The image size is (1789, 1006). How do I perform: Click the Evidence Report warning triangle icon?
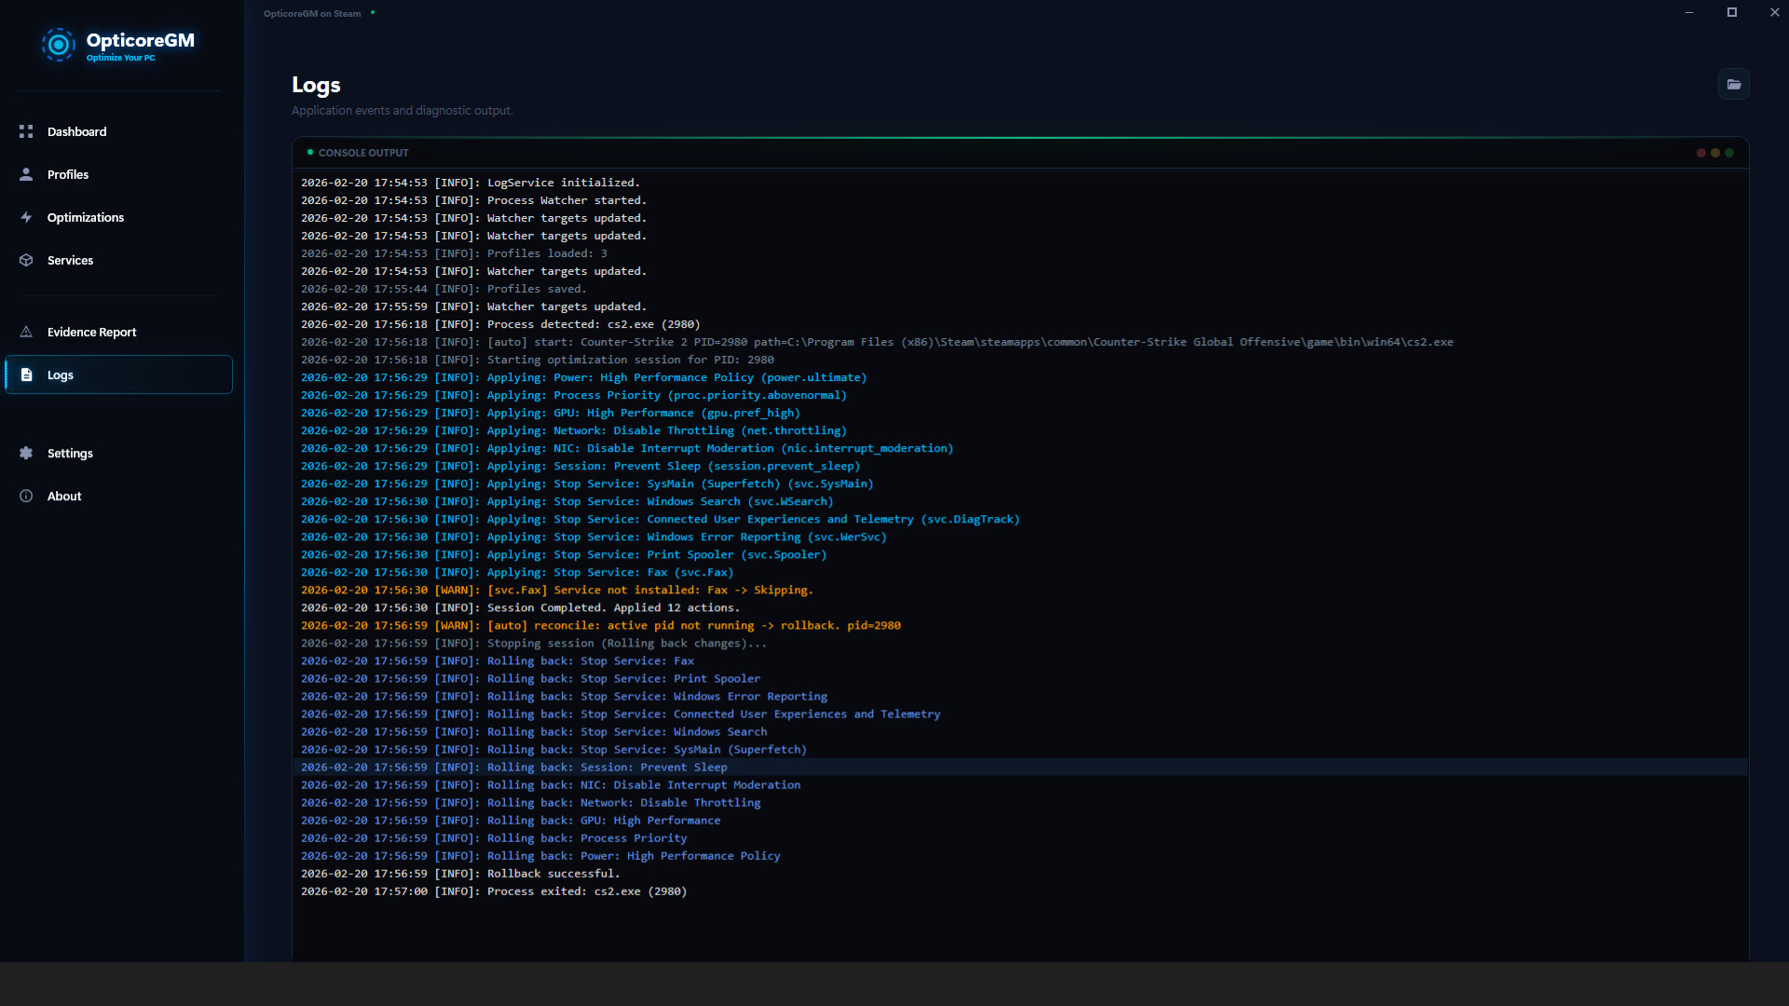click(26, 332)
